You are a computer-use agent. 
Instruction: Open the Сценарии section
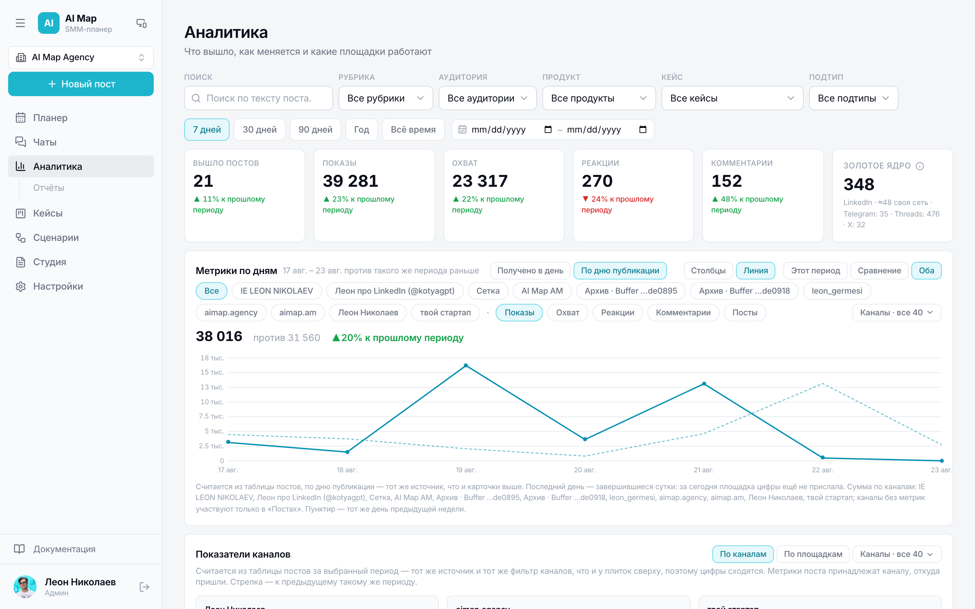pyautogui.click(x=81, y=238)
